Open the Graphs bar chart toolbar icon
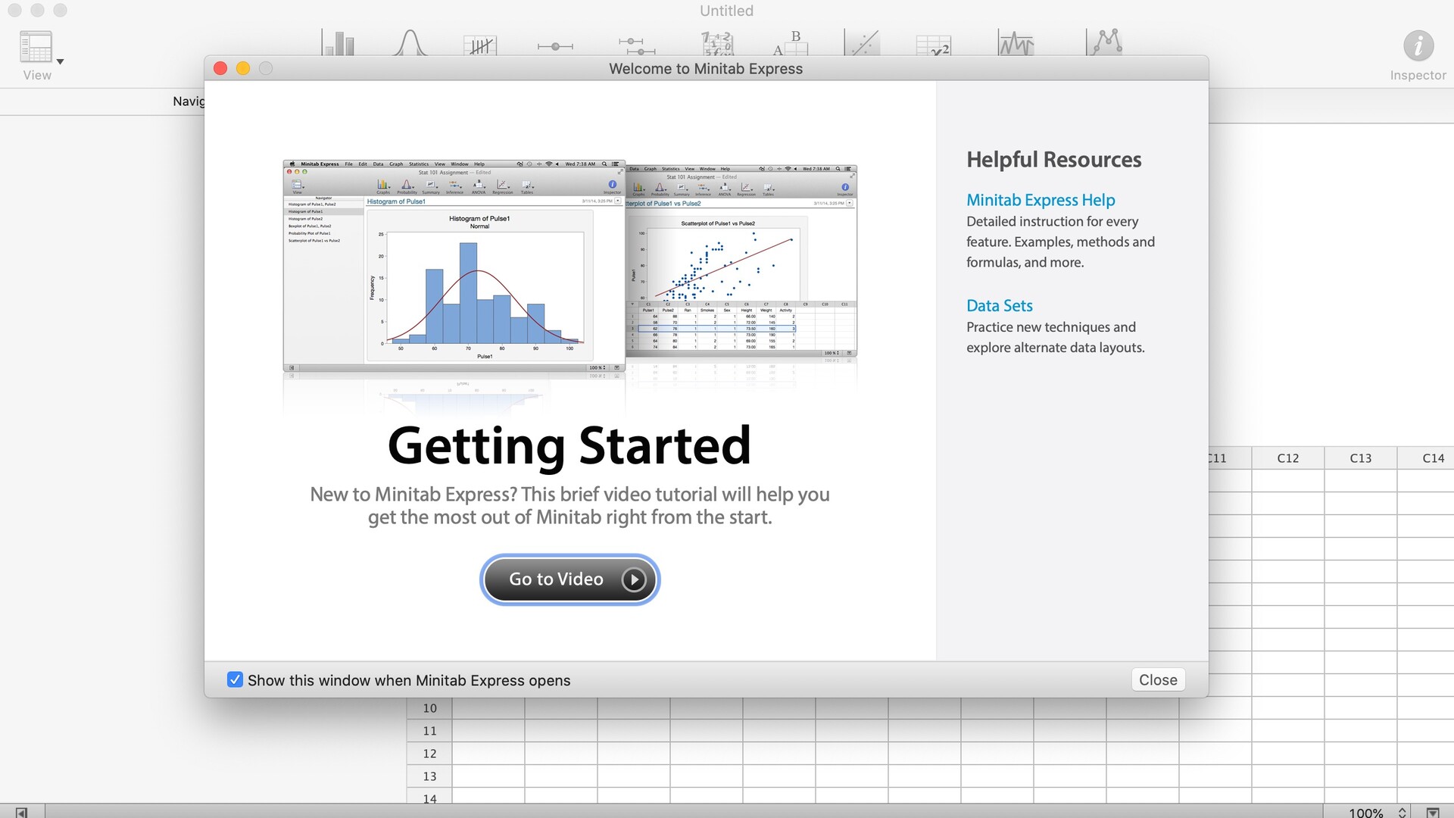This screenshot has height=818, width=1454. point(339,42)
